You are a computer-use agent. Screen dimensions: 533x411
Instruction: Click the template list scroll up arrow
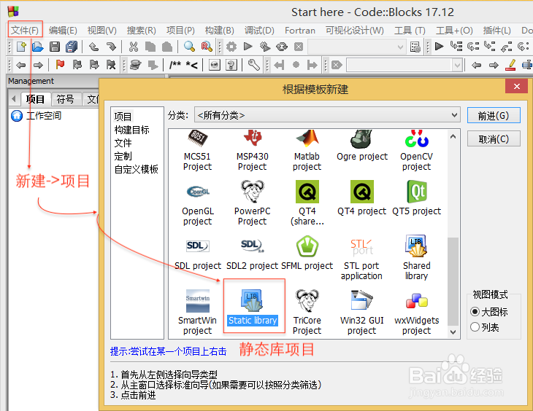pyautogui.click(x=453, y=137)
